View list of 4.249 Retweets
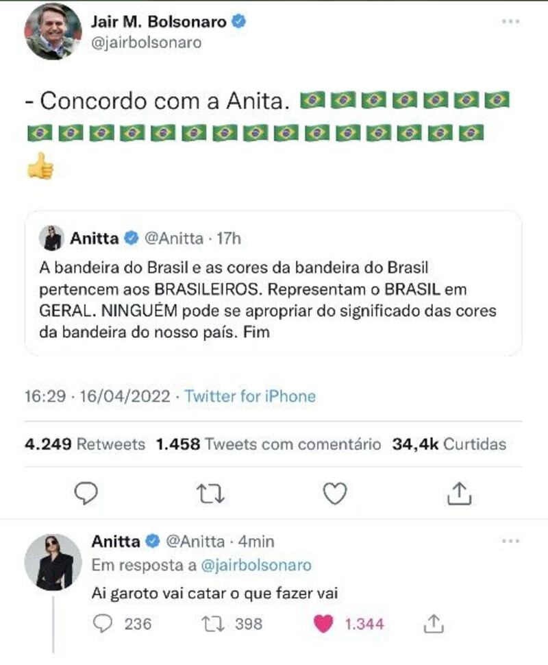548x665 pixels. tap(85, 444)
